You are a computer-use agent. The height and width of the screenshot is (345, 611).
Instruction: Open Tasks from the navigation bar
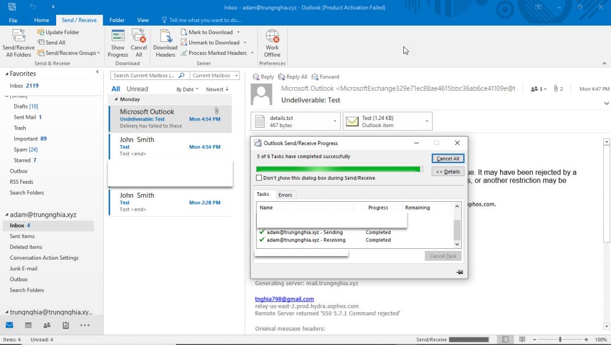(x=66, y=325)
